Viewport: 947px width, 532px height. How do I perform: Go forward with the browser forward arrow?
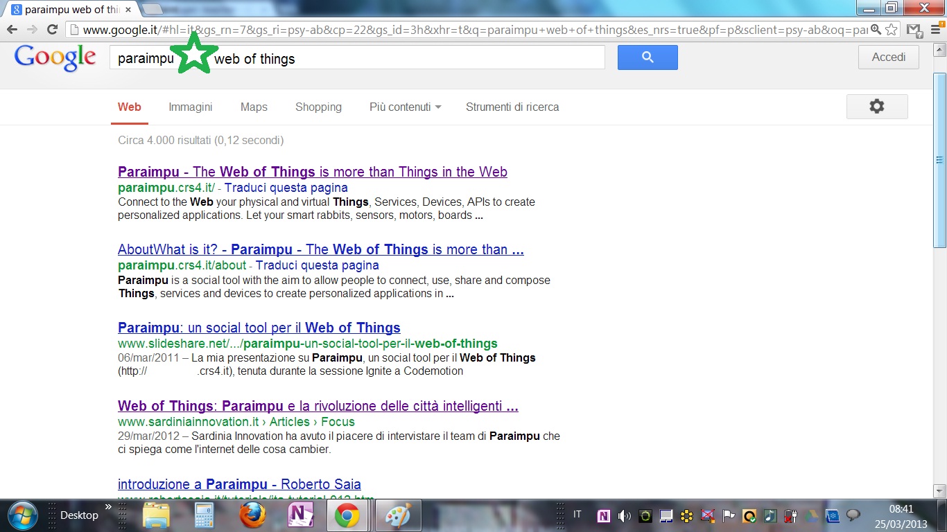pos(32,29)
